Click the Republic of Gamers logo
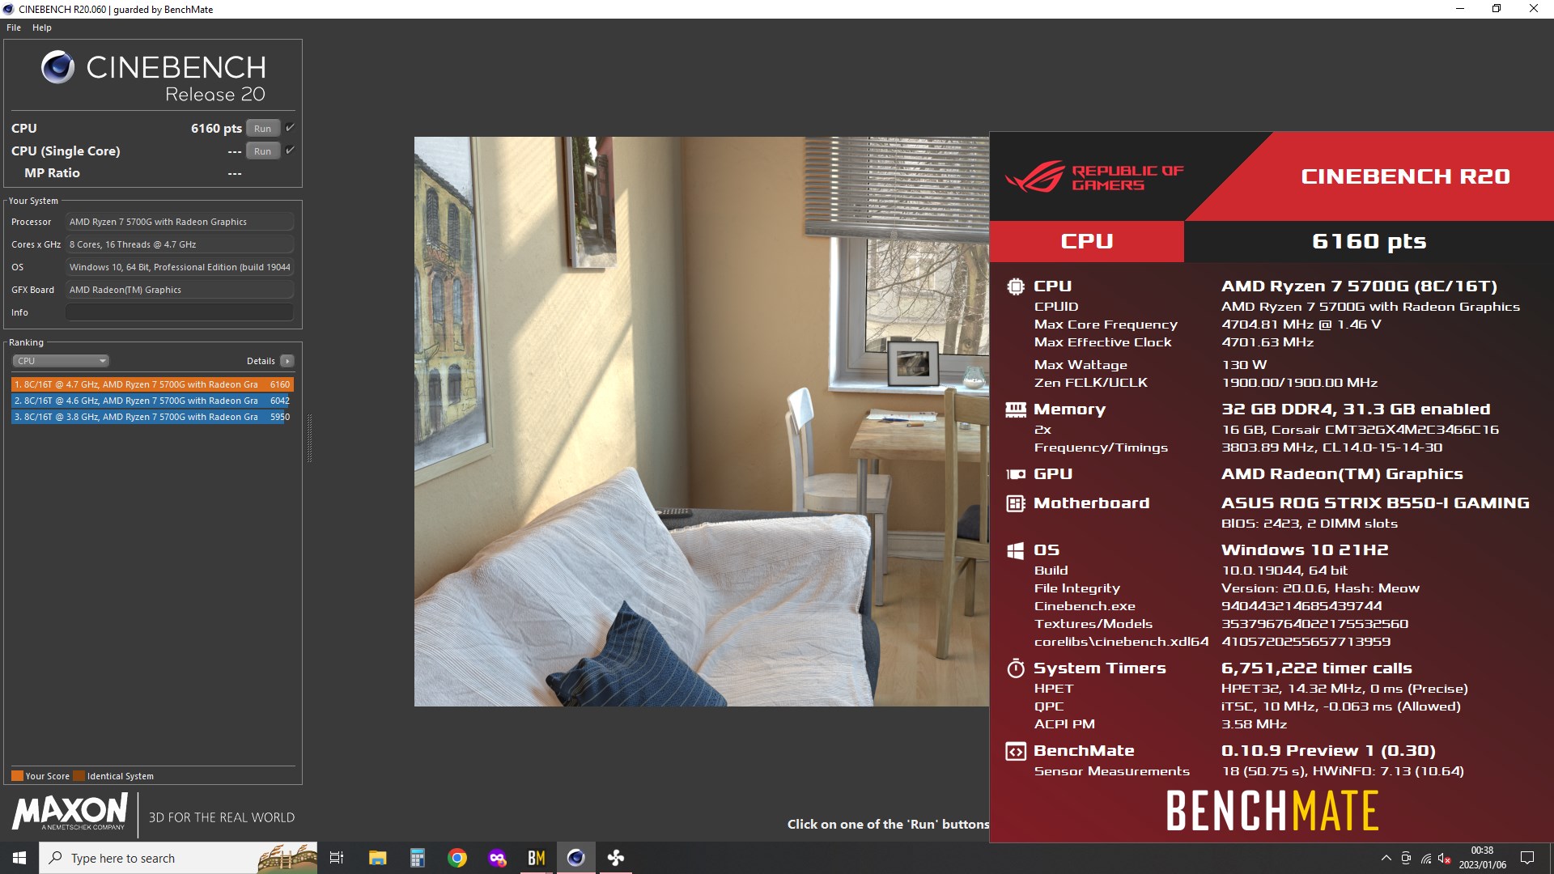Image resolution: width=1554 pixels, height=874 pixels. tap(1093, 177)
